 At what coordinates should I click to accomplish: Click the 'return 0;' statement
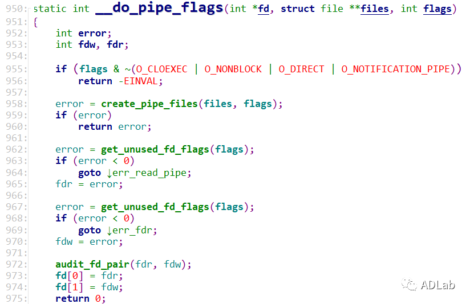tap(80, 298)
